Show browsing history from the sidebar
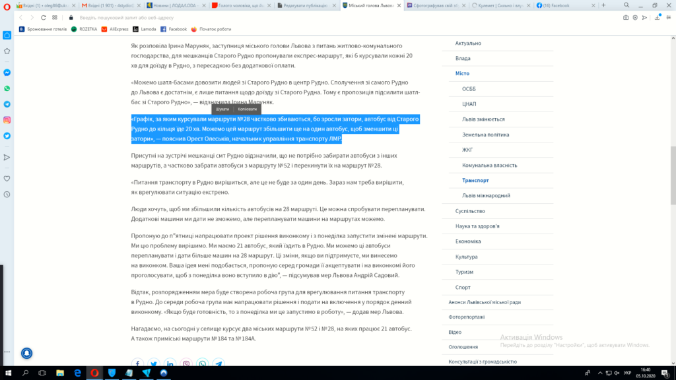Viewport: 676px width, 380px height. [x=7, y=195]
